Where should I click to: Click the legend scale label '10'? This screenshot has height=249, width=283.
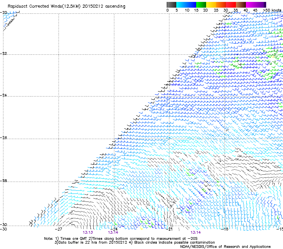pos(187,10)
